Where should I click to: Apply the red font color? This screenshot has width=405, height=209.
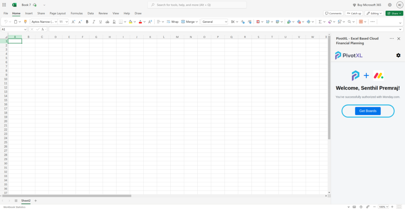click(x=140, y=22)
